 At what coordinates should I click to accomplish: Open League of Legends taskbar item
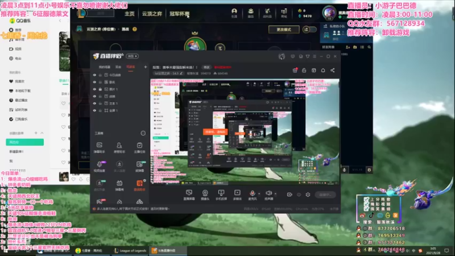[130, 250]
